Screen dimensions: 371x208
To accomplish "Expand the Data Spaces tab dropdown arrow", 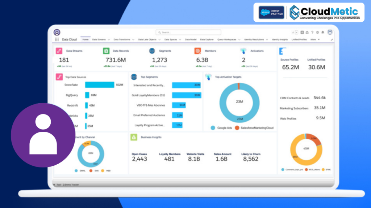I will point(180,40).
